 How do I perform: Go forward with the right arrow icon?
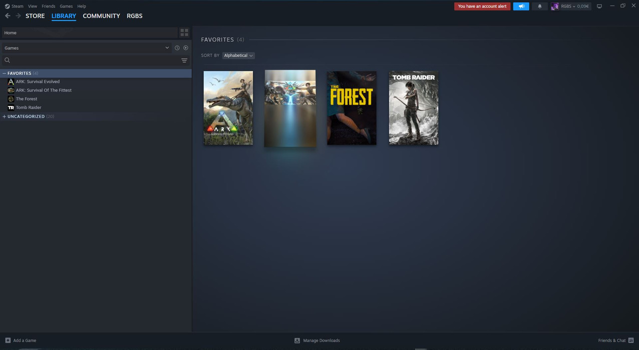pos(18,16)
